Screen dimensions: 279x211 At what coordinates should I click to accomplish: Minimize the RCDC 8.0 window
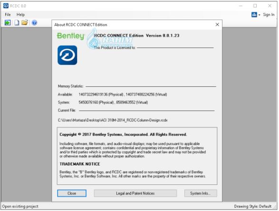[x=241, y=6]
